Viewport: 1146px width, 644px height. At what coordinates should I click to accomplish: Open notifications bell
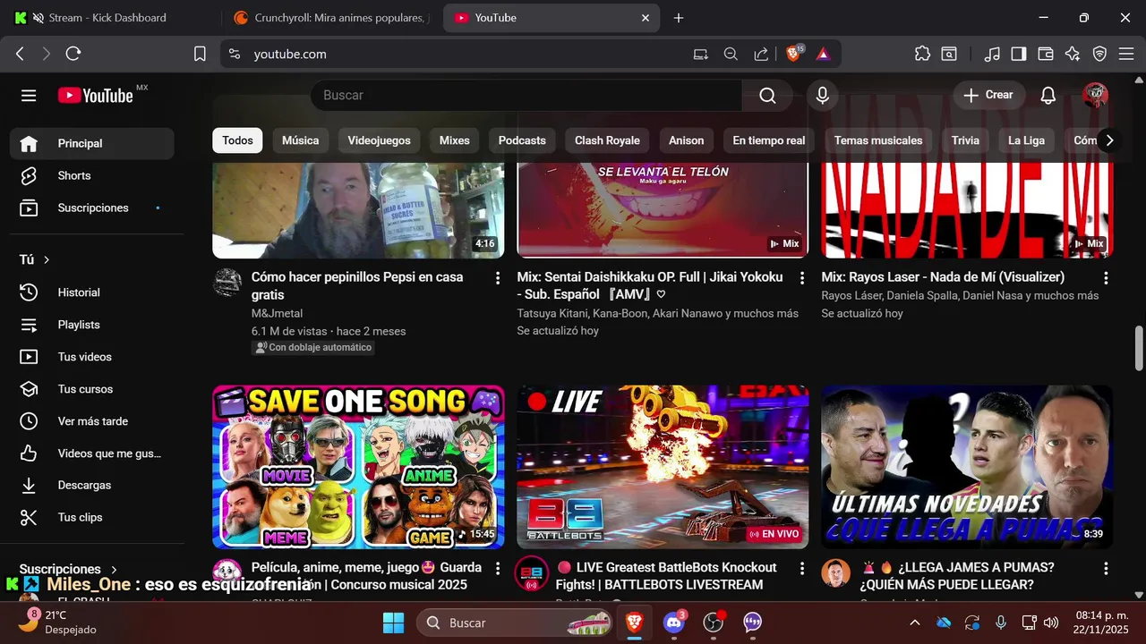pos(1048,96)
